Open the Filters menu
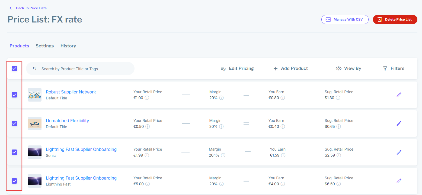This screenshot has width=422, height=195. (394, 69)
